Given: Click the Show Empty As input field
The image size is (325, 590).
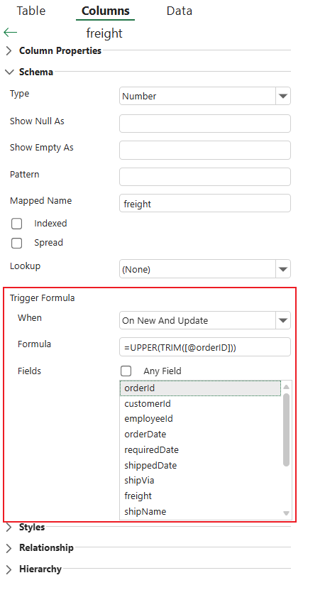Looking at the screenshot, I should pyautogui.click(x=205, y=150).
